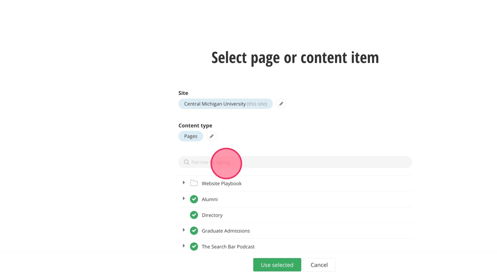Click the pencil icon beside the Site chip
Image resolution: width=497 pixels, height=277 pixels.
(x=281, y=104)
